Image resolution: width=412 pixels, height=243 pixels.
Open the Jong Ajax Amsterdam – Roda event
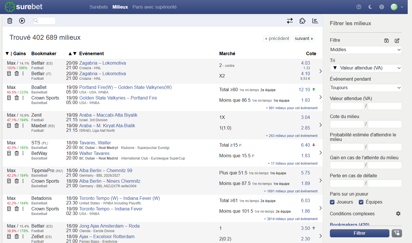coord(109,226)
